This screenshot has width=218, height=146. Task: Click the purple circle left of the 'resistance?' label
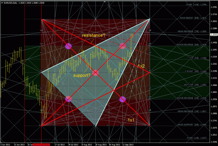(68, 46)
